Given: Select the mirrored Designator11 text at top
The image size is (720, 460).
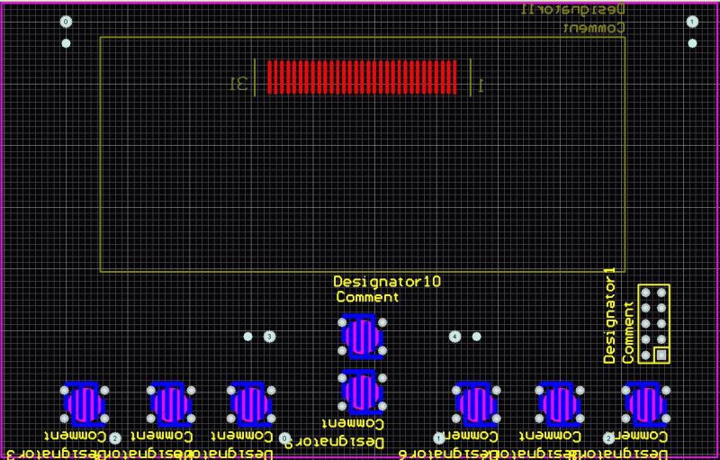Looking at the screenshot, I should [x=574, y=10].
